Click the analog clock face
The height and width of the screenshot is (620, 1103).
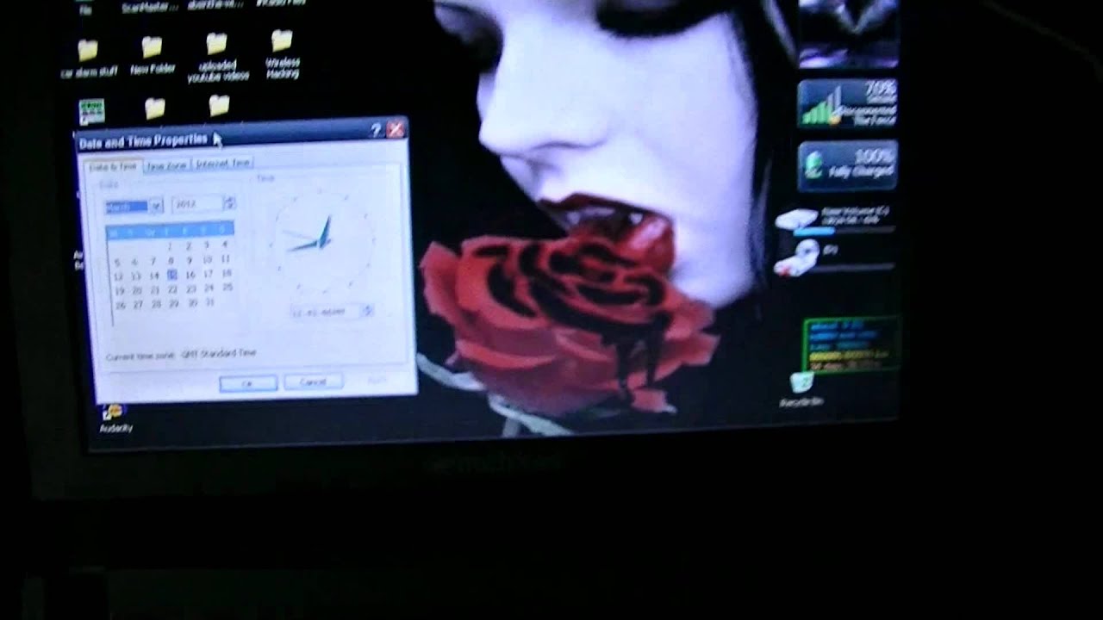coord(324,240)
